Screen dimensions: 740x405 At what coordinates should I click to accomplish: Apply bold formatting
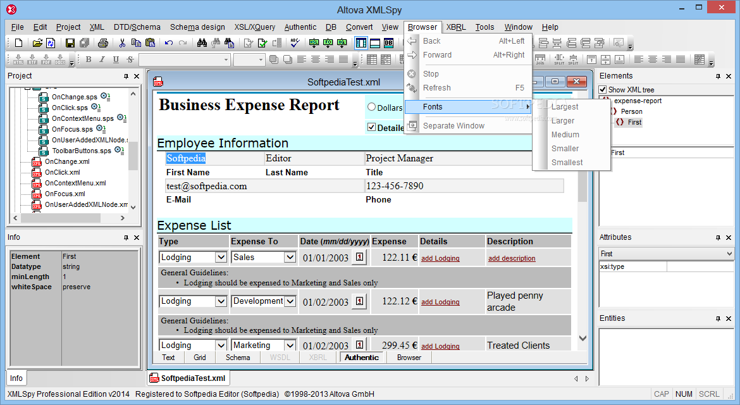click(89, 59)
